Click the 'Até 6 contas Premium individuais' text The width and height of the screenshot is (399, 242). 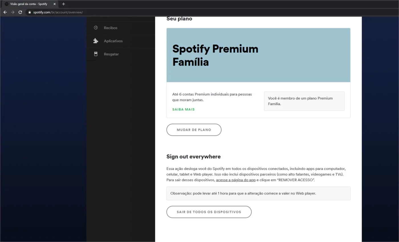(212, 97)
